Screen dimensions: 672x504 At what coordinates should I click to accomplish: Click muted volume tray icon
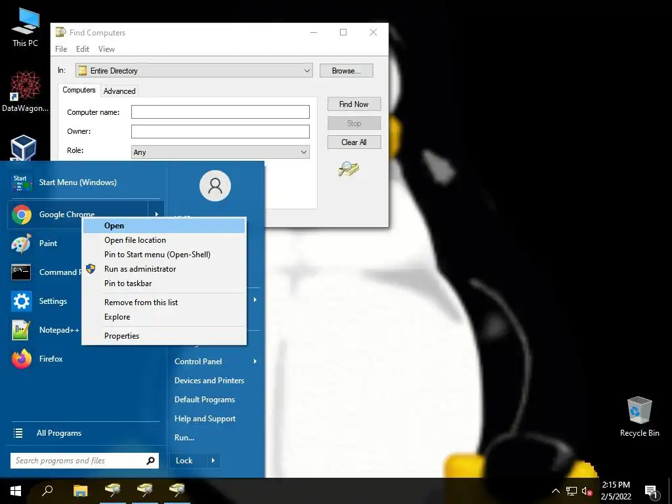point(587,491)
